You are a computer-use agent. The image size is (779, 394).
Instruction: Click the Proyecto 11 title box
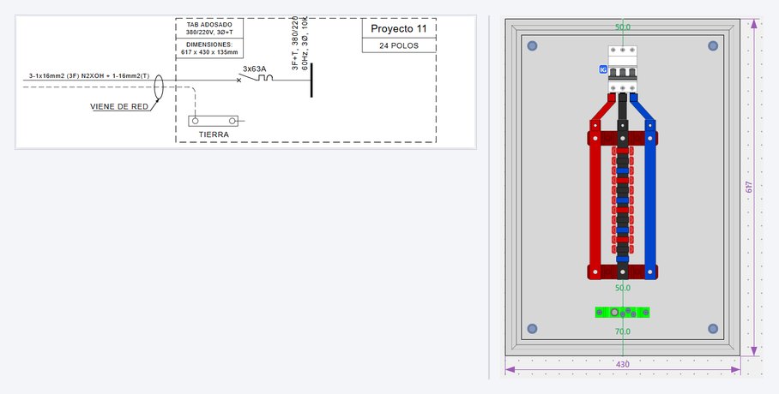(x=399, y=28)
